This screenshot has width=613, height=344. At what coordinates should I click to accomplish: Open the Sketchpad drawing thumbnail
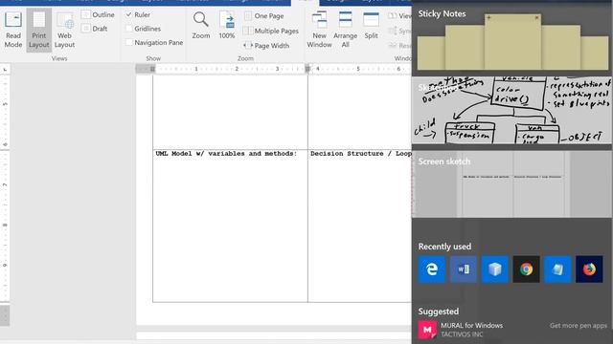511,111
